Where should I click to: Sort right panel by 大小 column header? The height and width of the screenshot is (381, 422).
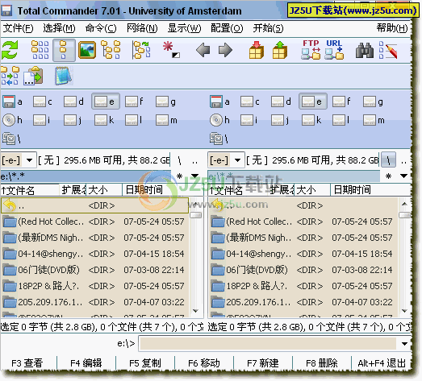[x=312, y=190]
